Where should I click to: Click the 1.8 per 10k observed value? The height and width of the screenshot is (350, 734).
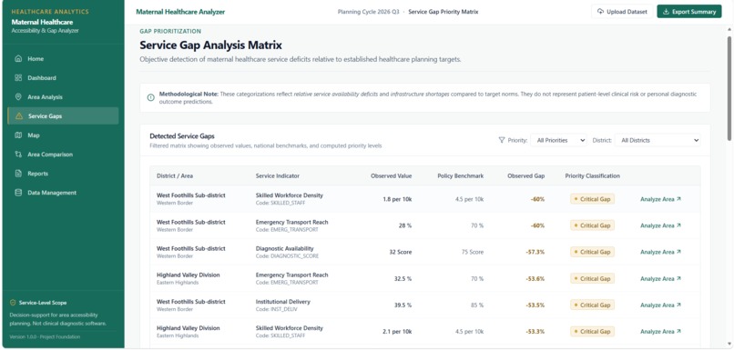pyautogui.click(x=397, y=199)
